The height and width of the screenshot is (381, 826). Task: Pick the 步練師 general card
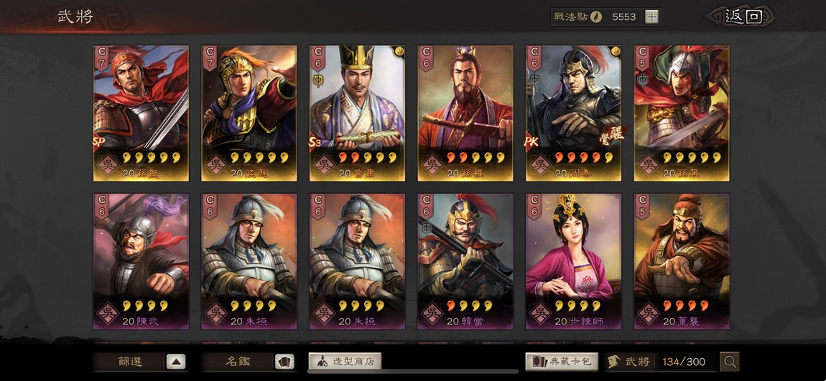point(574,261)
